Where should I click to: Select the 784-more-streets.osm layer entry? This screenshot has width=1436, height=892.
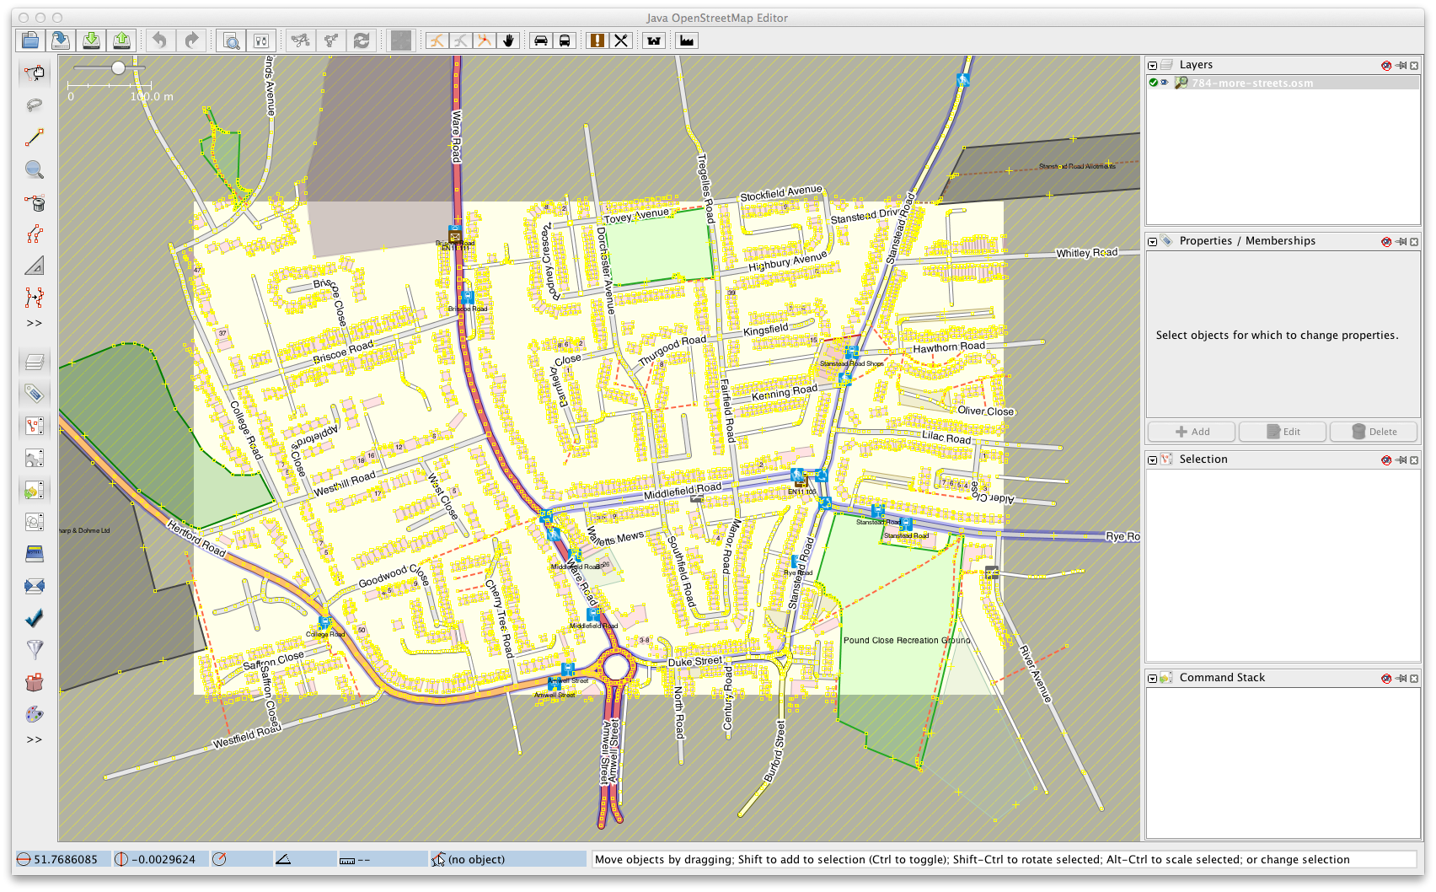click(x=1252, y=83)
